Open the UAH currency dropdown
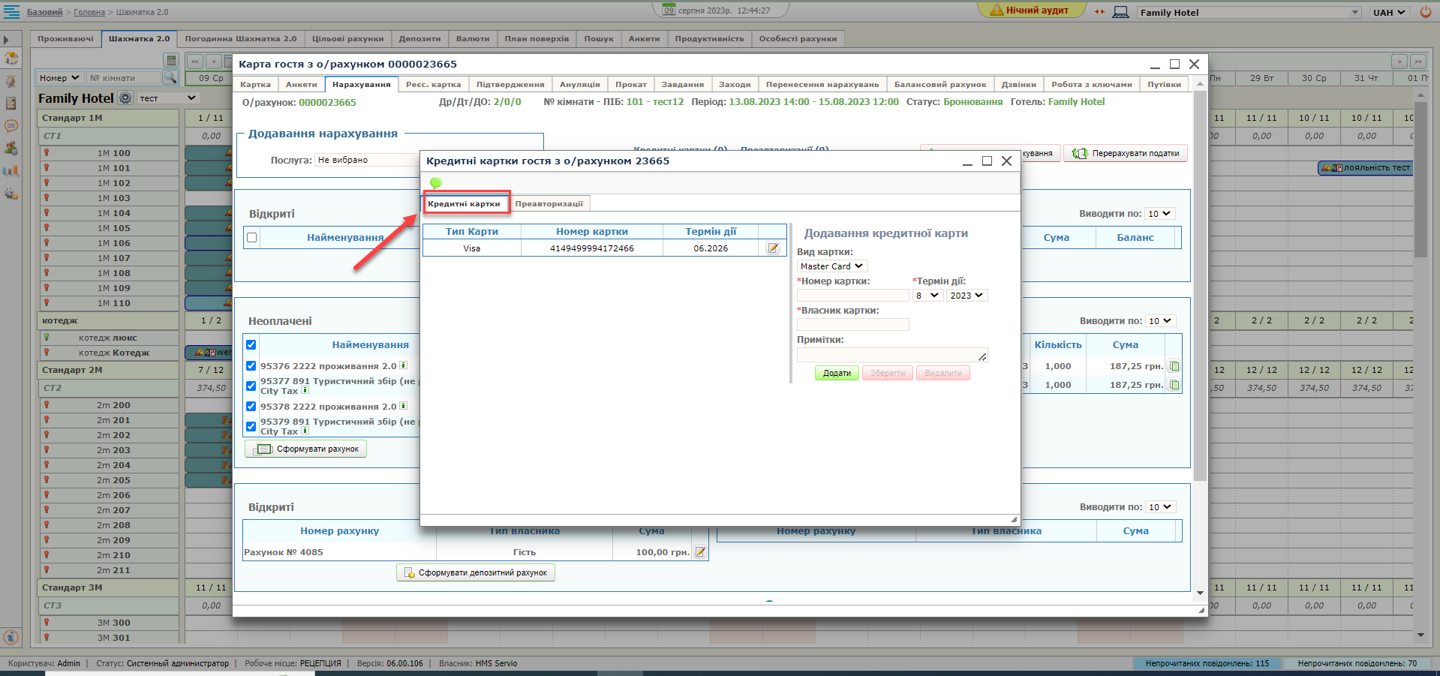Viewport: 1440px width, 676px height. pyautogui.click(x=1389, y=12)
